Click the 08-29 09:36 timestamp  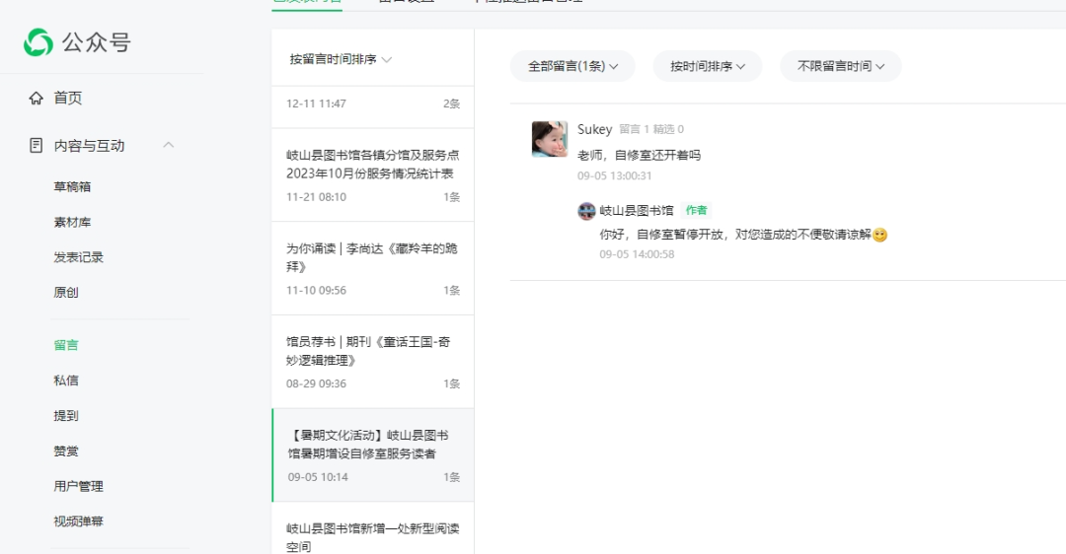[x=316, y=383]
